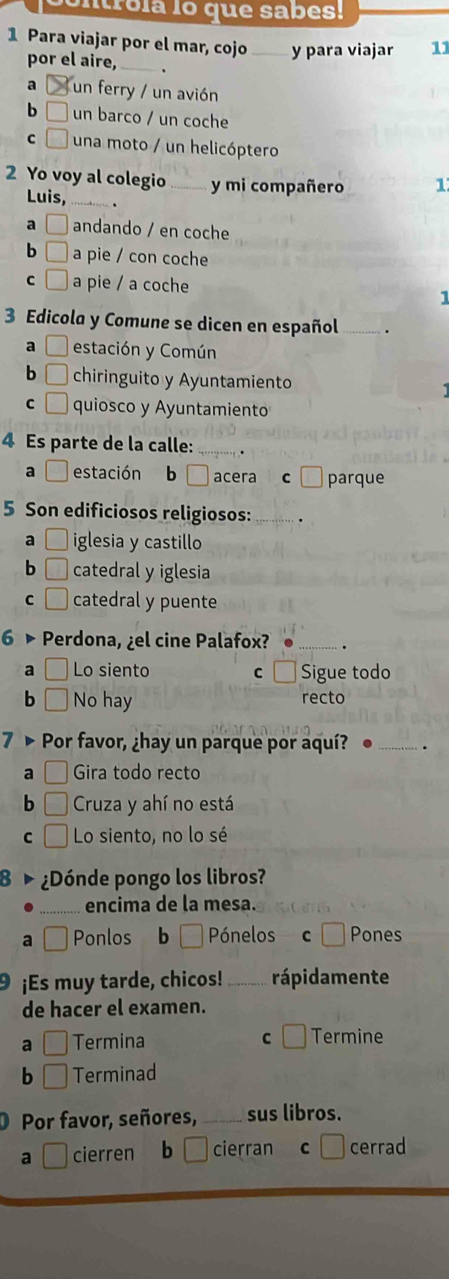The height and width of the screenshot is (1279, 449).
Task: Select 'Lo siento, no lo sé' box
Action: (58, 836)
